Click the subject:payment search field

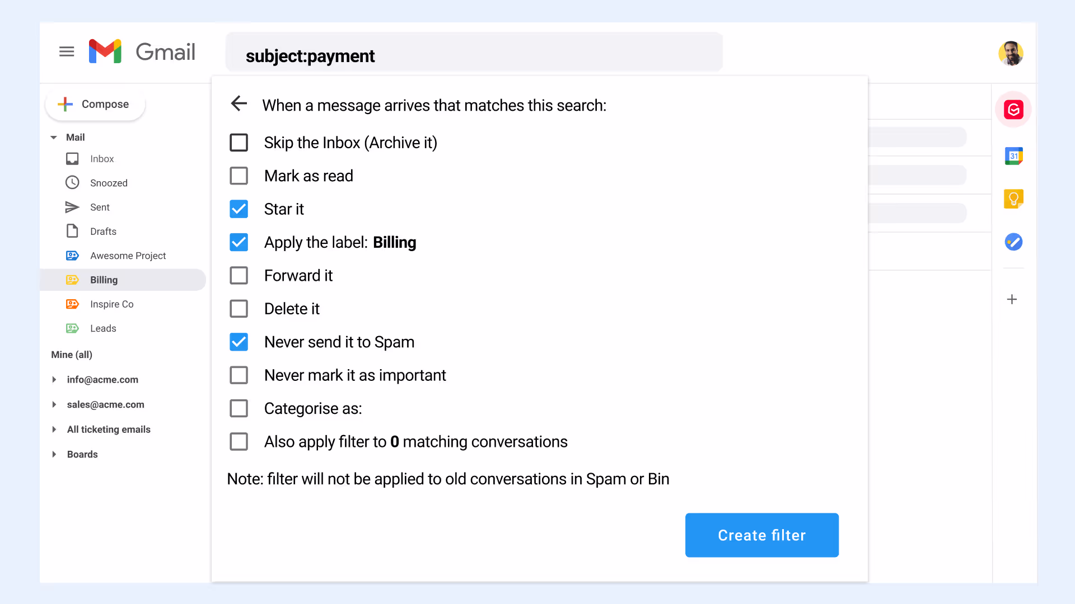pos(474,52)
